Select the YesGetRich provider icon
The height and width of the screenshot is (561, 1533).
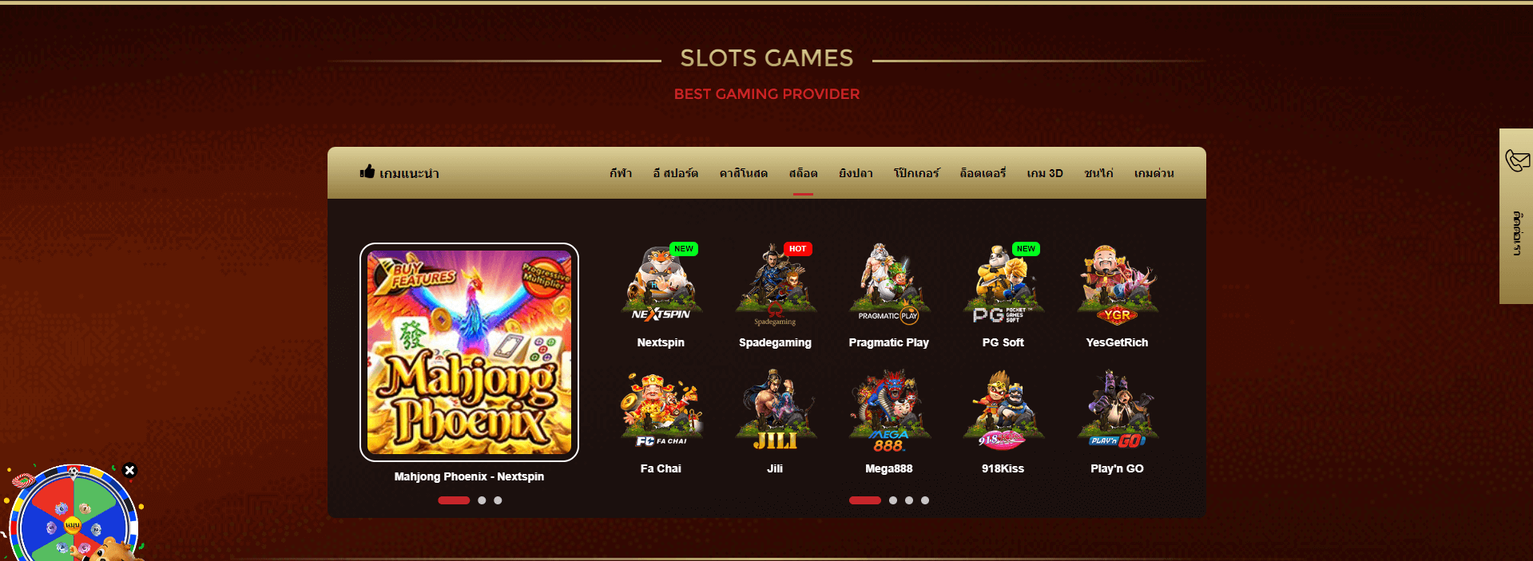[1117, 283]
